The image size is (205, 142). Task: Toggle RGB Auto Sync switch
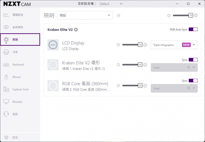point(193,29)
